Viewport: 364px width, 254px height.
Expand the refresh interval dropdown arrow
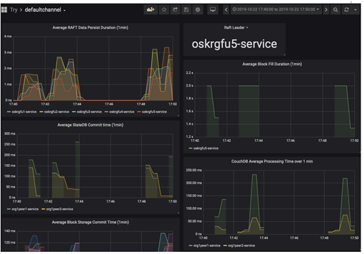point(355,10)
